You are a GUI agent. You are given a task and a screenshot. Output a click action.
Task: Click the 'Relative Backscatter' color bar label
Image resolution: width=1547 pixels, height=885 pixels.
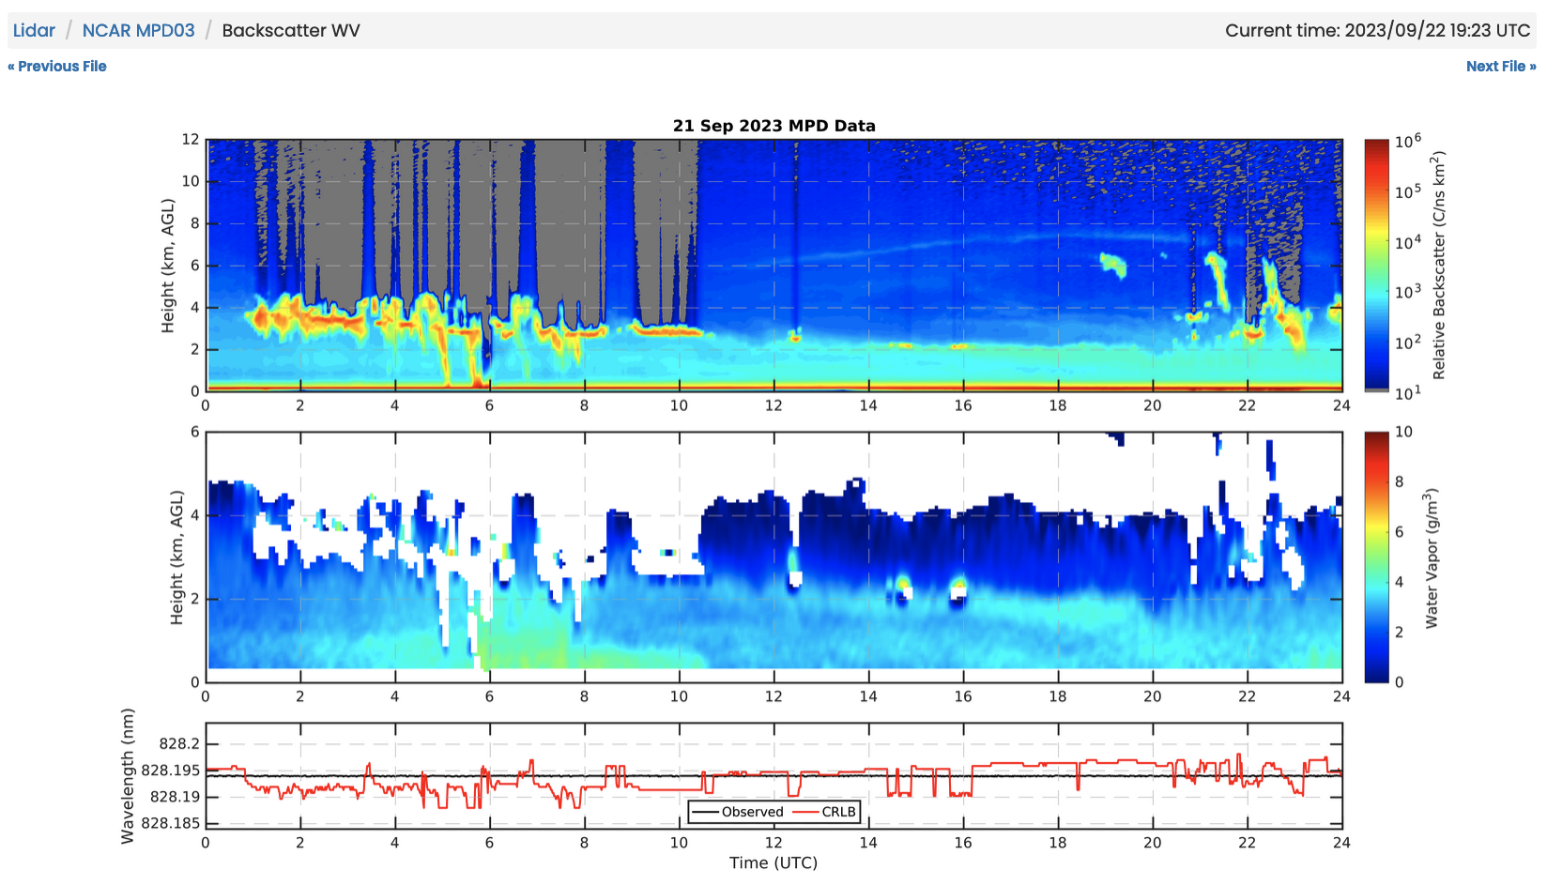pyautogui.click(x=1439, y=265)
